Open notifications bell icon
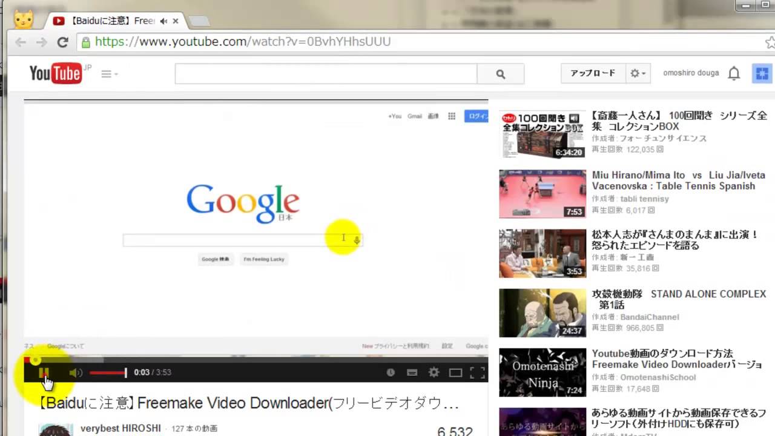The image size is (775, 436). (734, 73)
